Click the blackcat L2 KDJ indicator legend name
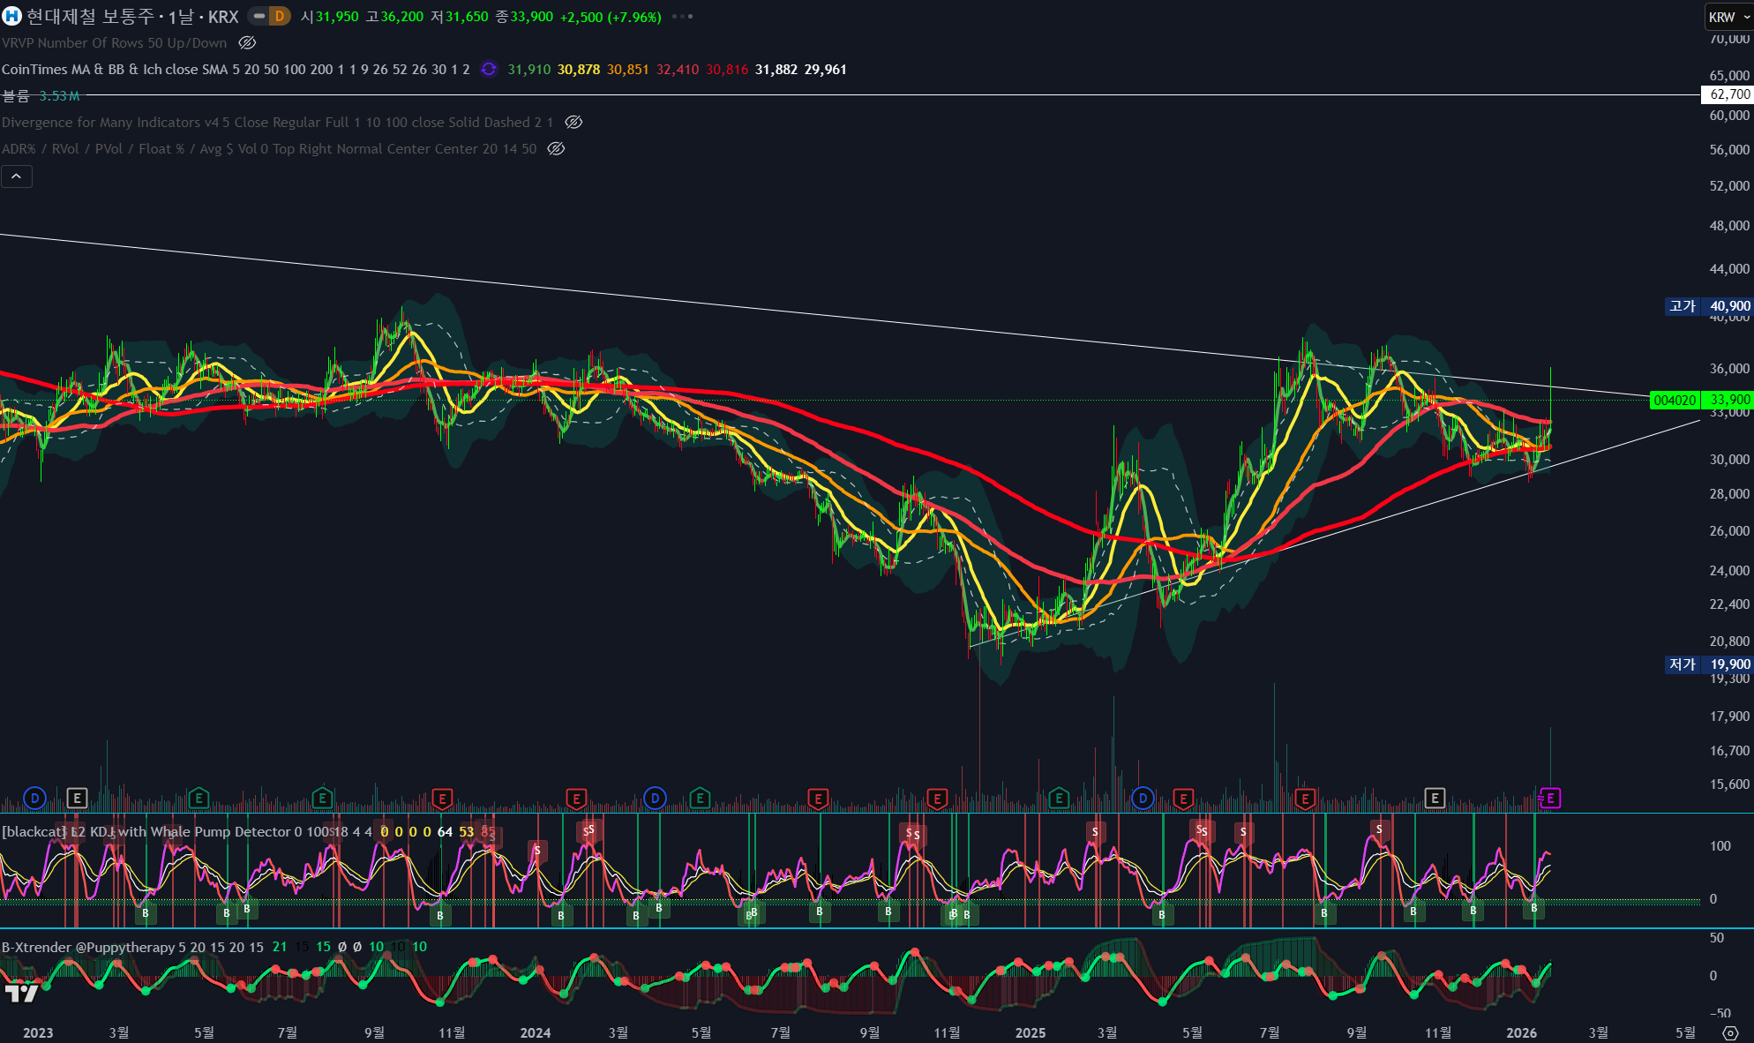The width and height of the screenshot is (1754, 1043). click(x=187, y=831)
